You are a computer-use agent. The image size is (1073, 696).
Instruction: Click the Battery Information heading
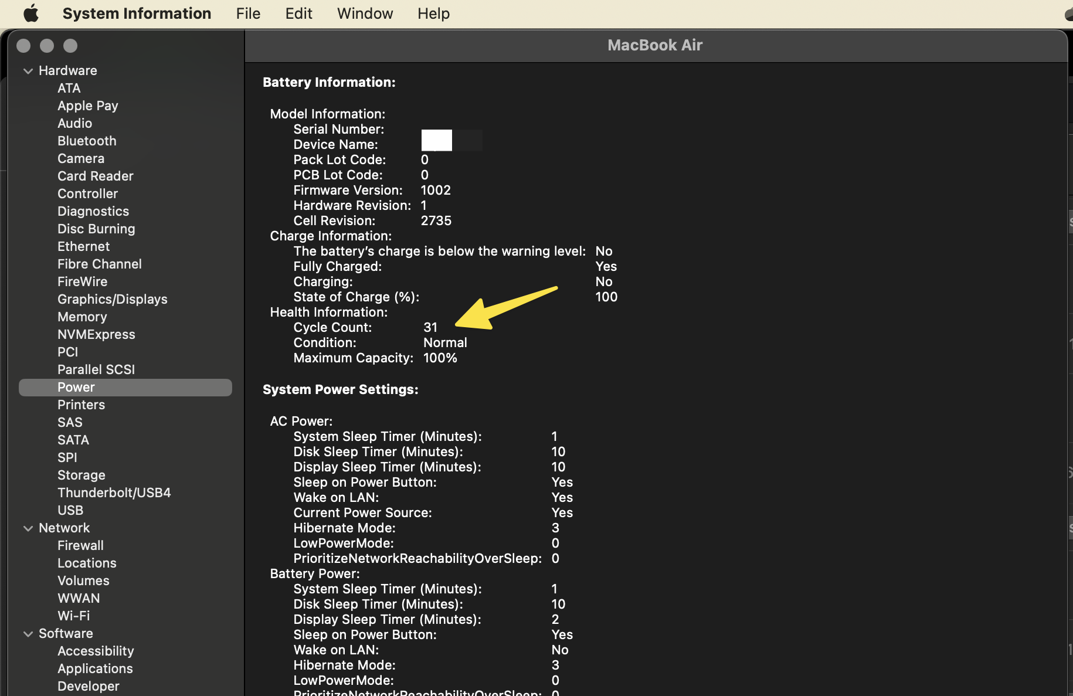coord(329,82)
